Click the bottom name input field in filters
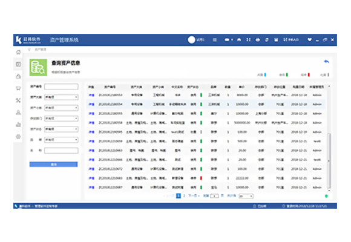This screenshot has width=351, height=242. [x=61, y=151]
